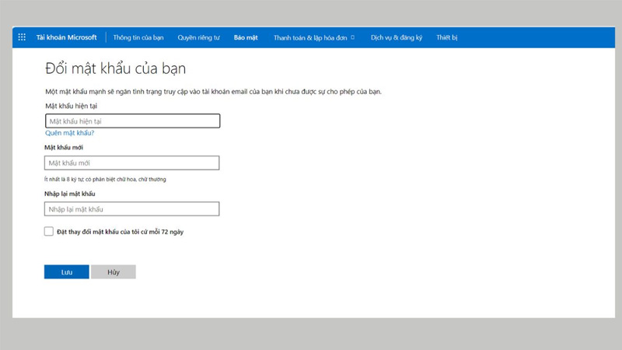Switch to Dịch vụ & đăng ký tab
The height and width of the screenshot is (350, 622).
pos(397,37)
